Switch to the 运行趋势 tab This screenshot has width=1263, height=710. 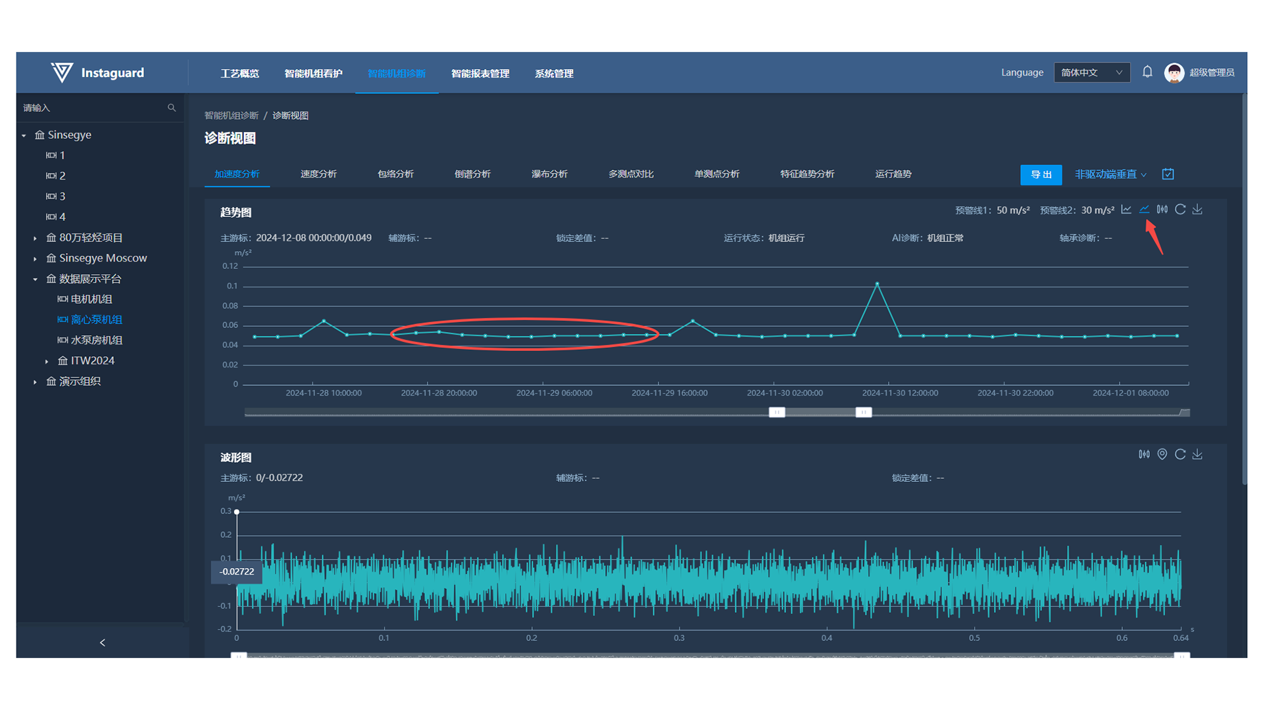pos(893,174)
